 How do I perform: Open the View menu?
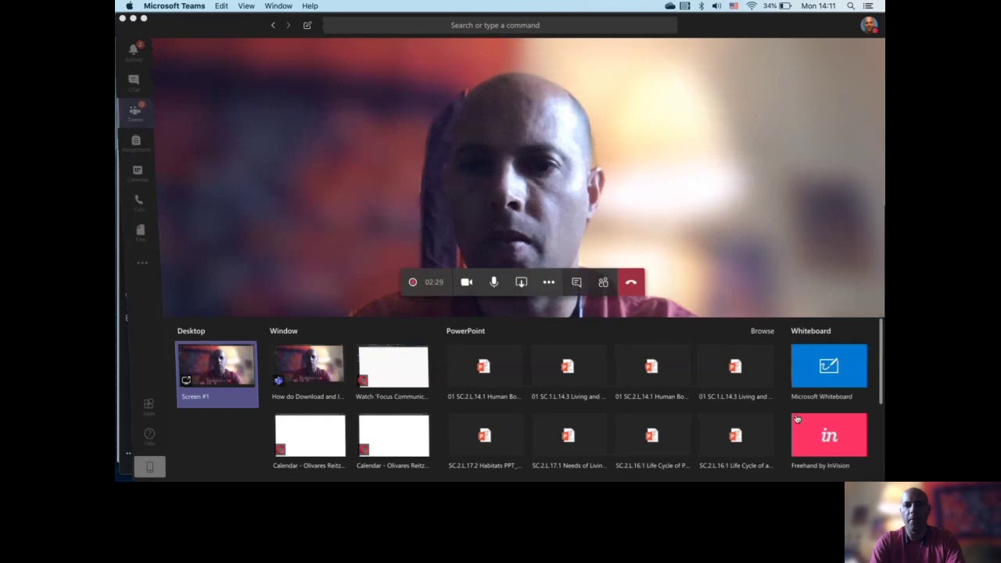(x=246, y=5)
